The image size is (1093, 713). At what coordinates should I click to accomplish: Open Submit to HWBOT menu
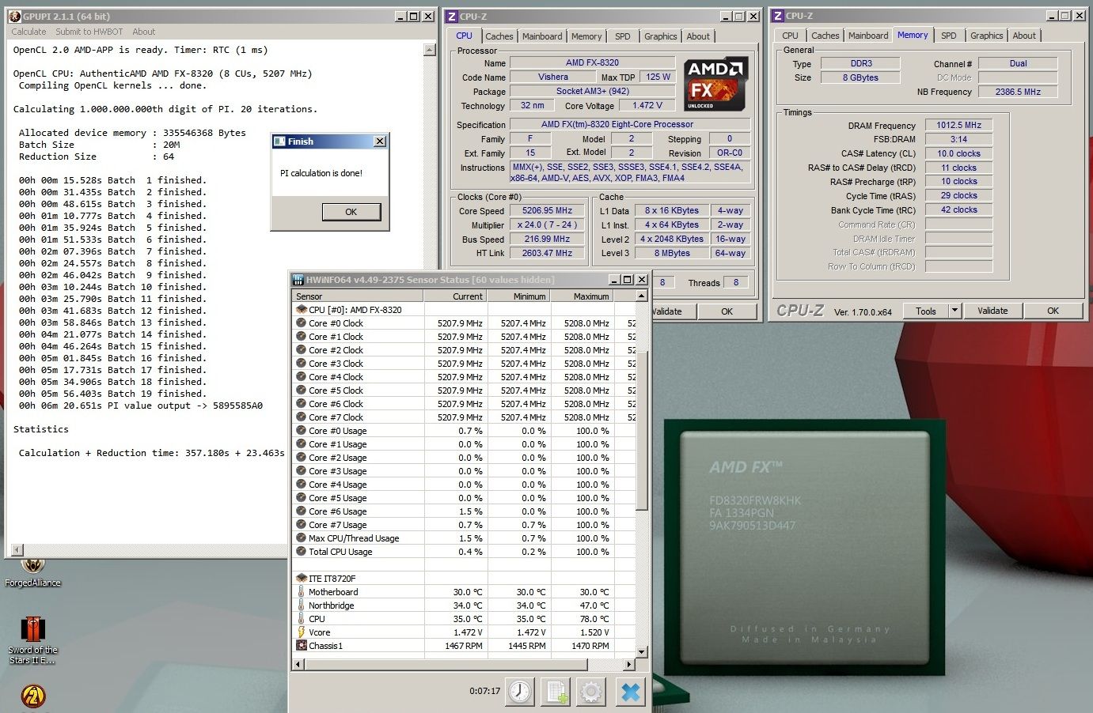89,32
